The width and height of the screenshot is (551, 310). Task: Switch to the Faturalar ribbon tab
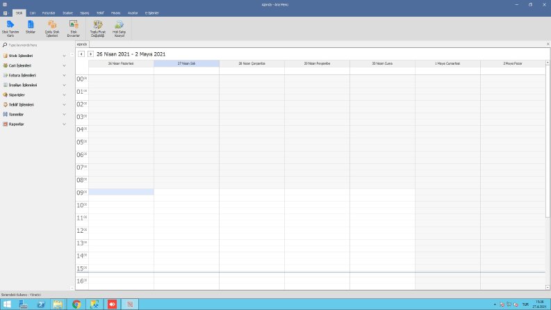49,13
